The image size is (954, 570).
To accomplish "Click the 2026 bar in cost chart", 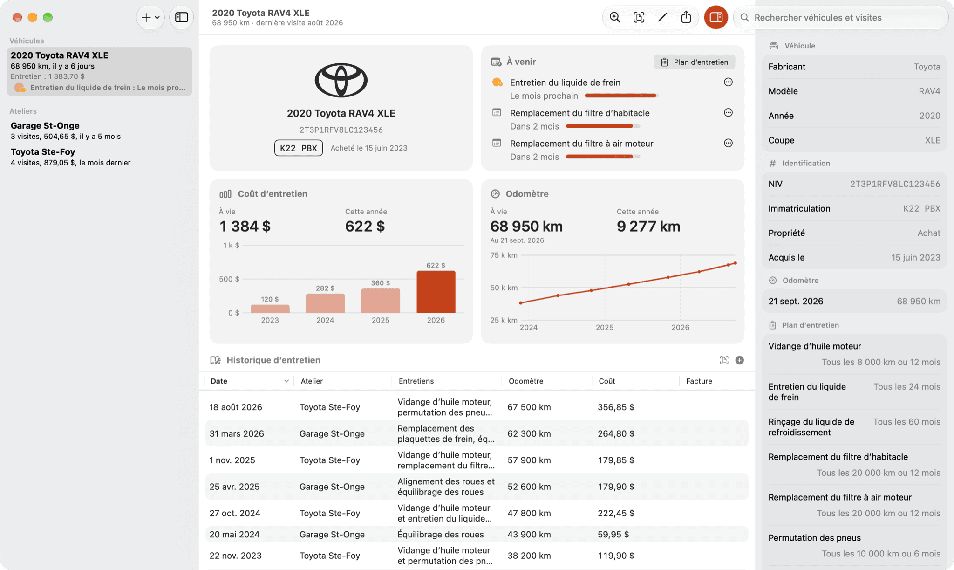I will [436, 292].
